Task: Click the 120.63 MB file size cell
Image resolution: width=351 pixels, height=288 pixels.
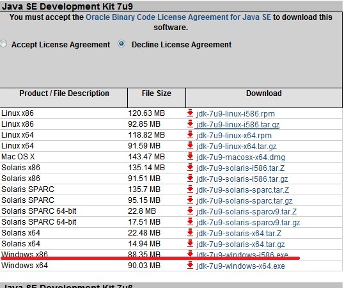Action: (x=146, y=113)
